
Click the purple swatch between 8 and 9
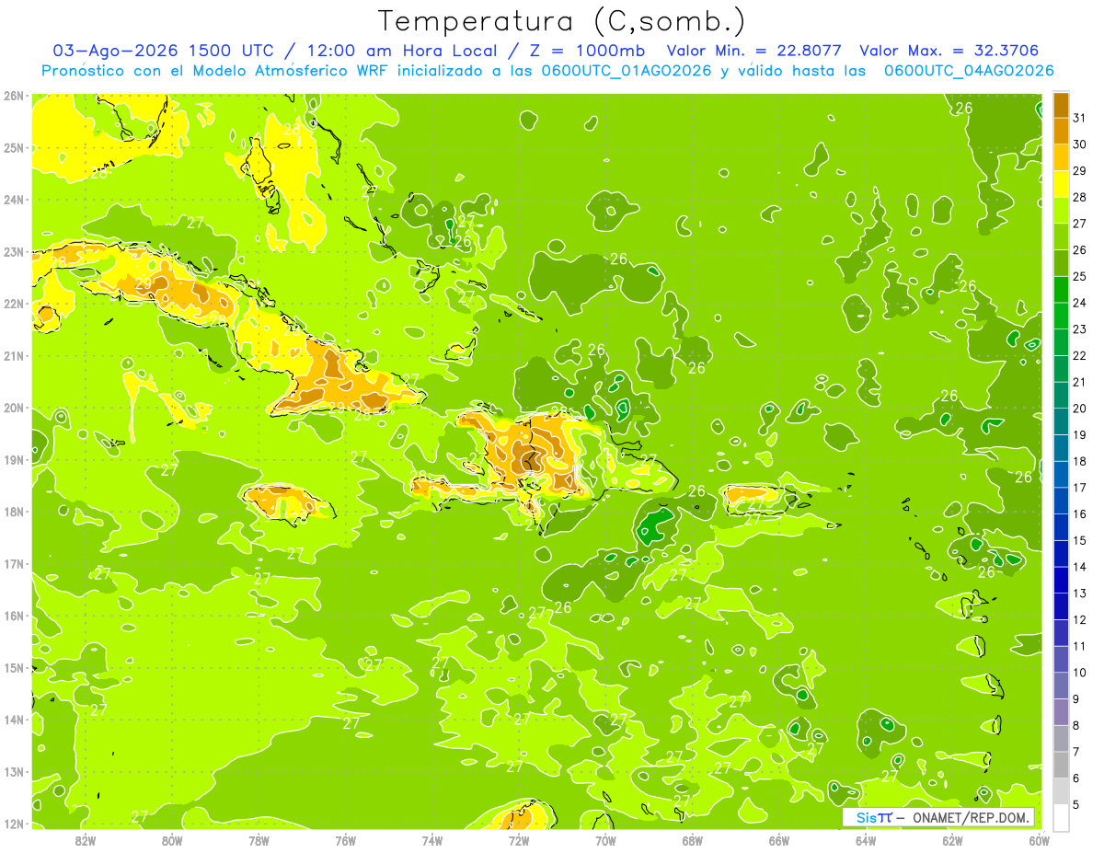pos(1062,712)
